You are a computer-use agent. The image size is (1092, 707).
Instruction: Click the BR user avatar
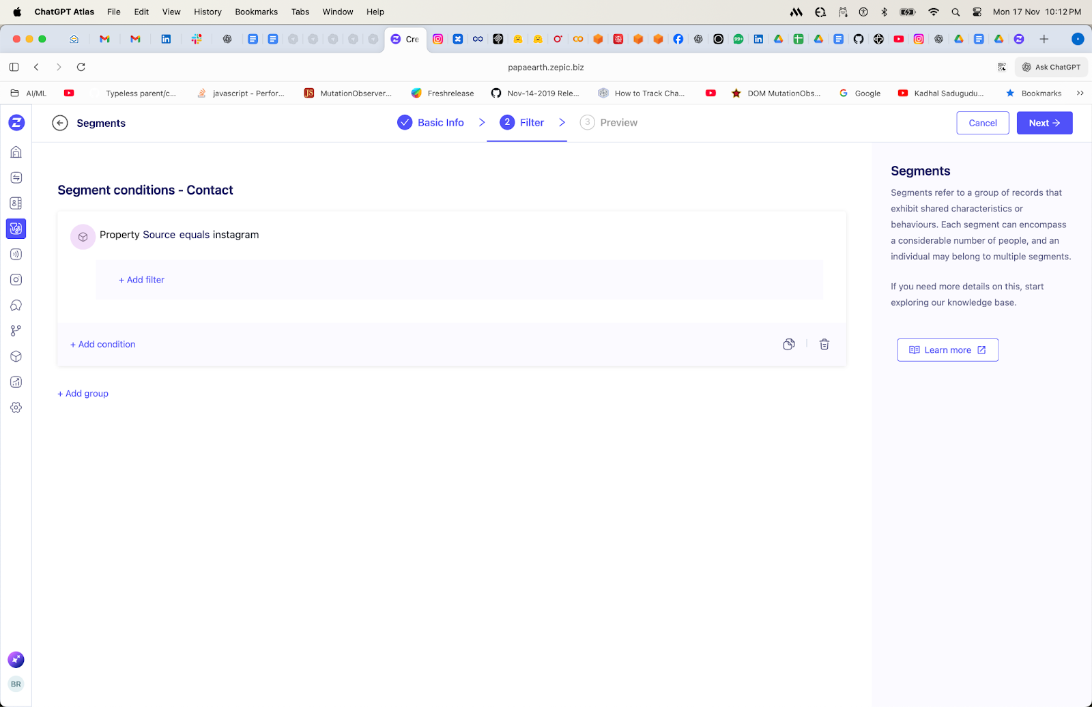16,684
